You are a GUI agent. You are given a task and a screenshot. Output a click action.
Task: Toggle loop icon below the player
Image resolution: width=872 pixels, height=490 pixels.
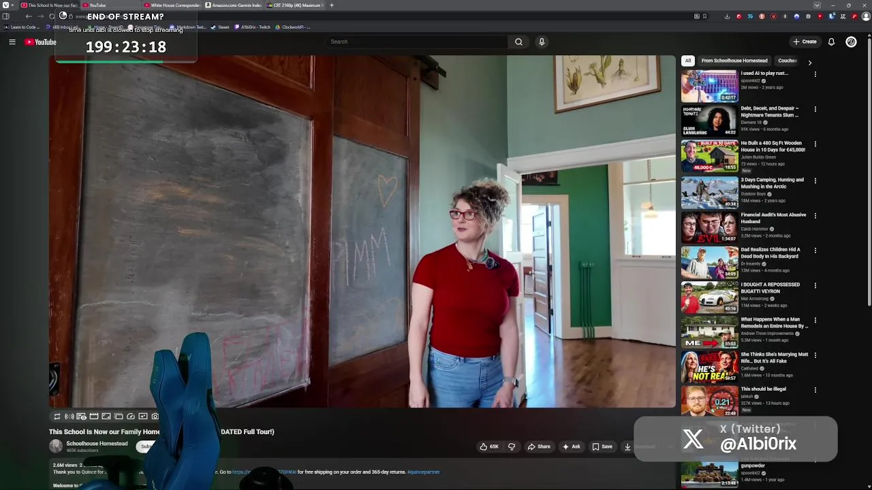57,416
